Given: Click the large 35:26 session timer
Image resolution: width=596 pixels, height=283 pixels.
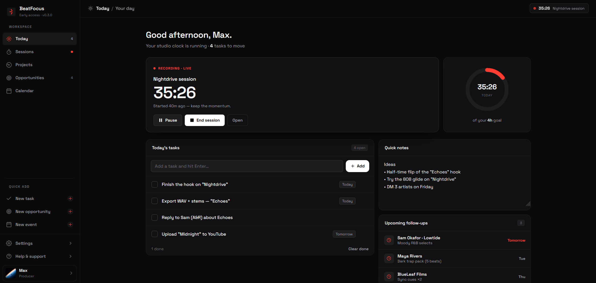Looking at the screenshot, I should click(x=175, y=93).
